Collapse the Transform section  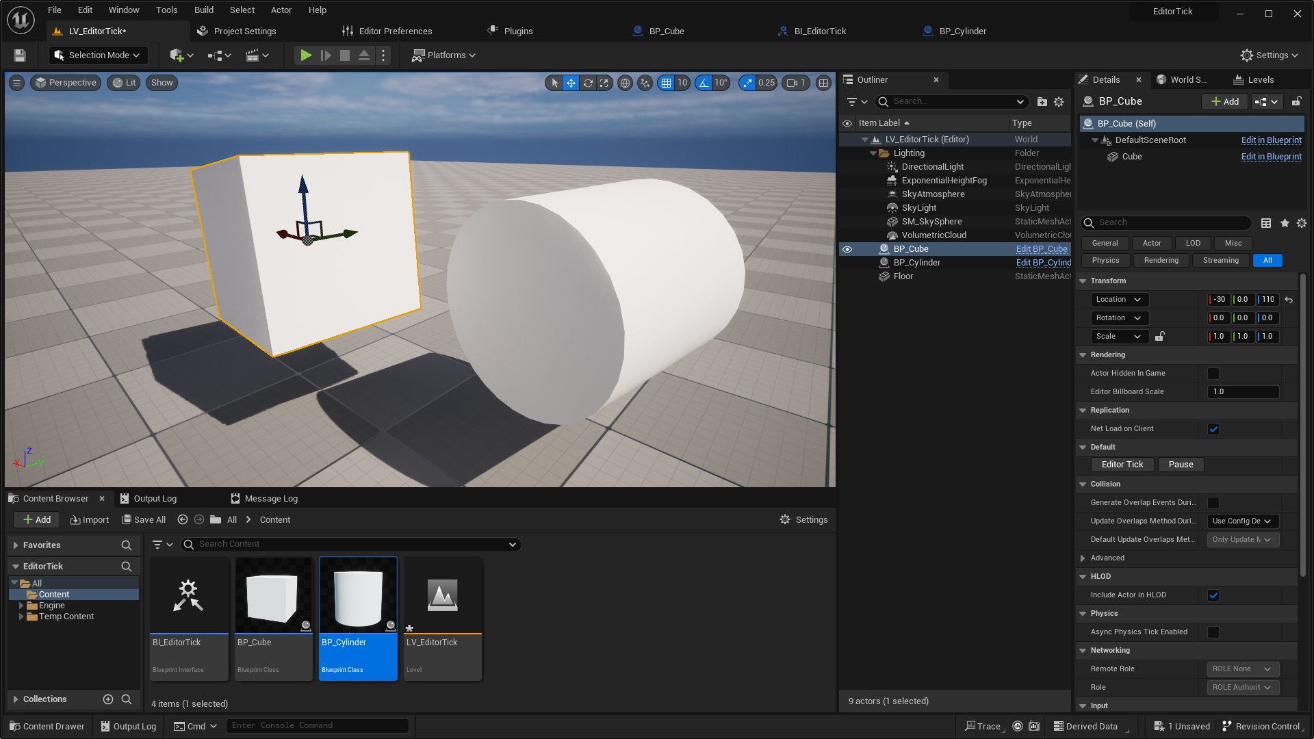coord(1083,281)
